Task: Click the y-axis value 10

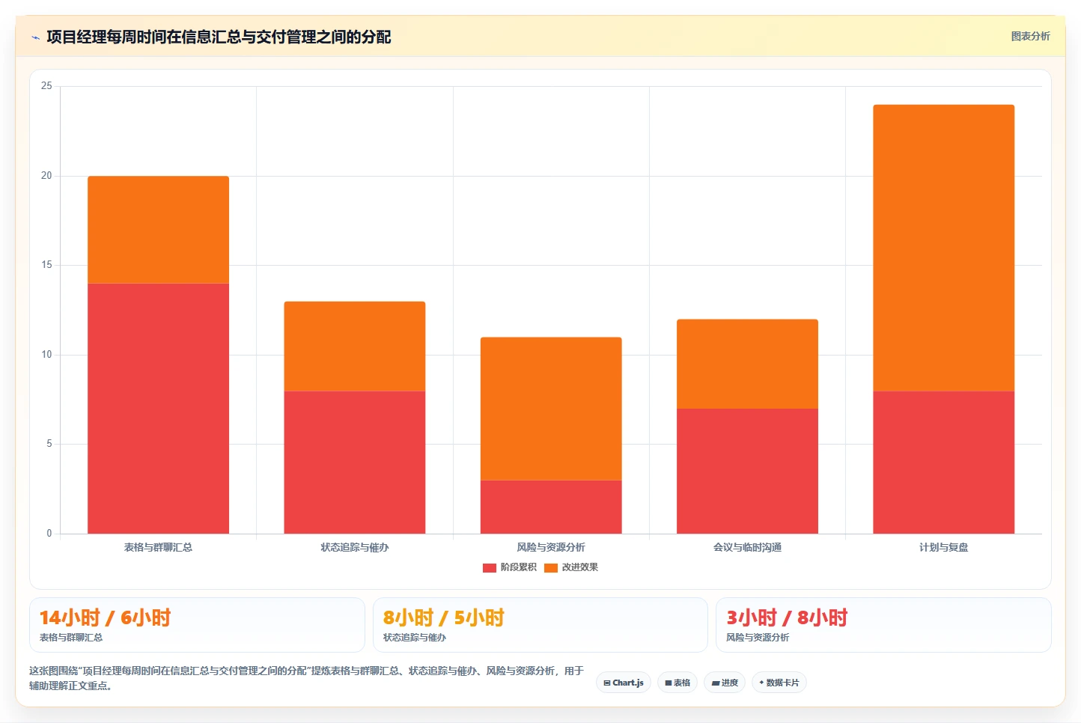Action: tap(46, 355)
